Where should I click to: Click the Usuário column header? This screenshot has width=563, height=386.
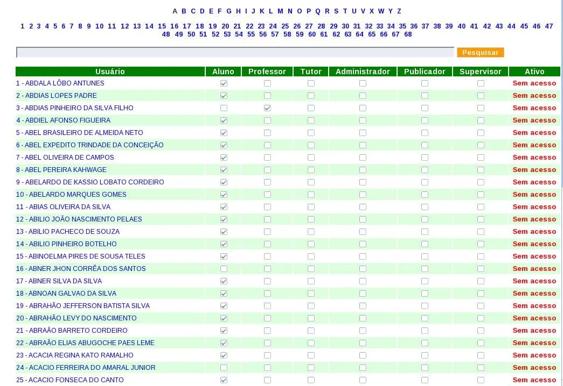[110, 72]
